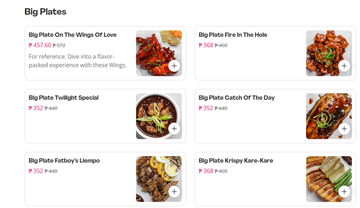The height and width of the screenshot is (208, 360).
Task: Add Big Plate Twilight Special to cart
Action: tap(174, 129)
